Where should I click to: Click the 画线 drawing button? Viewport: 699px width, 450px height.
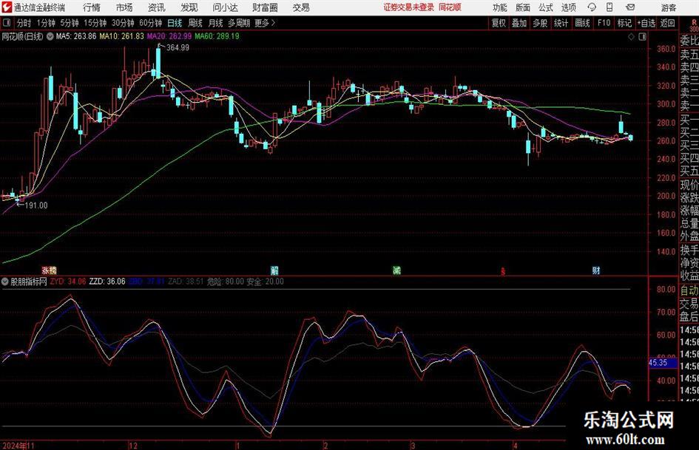click(582, 23)
